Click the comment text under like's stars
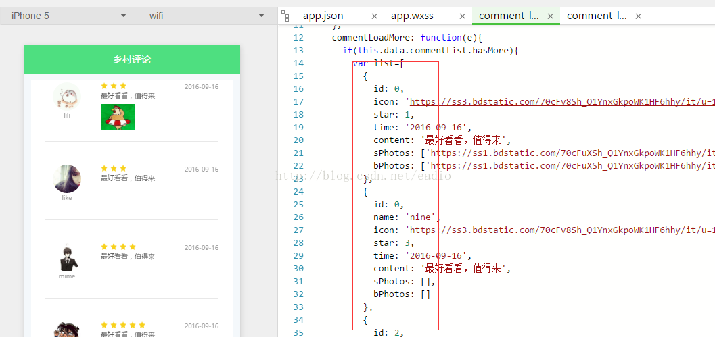Screen dimensions: 715x337 pyautogui.click(x=128, y=178)
